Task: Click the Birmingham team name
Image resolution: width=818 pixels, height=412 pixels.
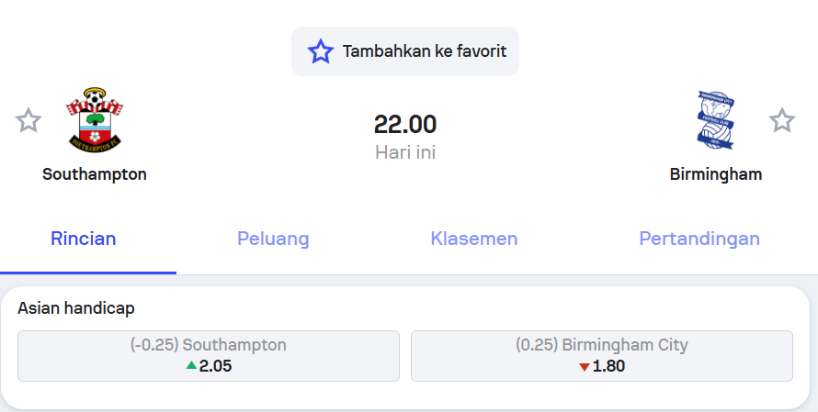Action: (715, 174)
